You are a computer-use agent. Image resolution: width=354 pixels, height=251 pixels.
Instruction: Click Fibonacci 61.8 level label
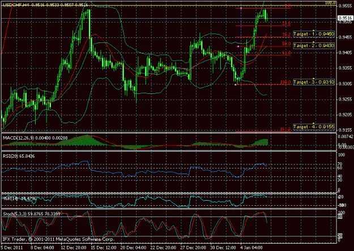286,53
